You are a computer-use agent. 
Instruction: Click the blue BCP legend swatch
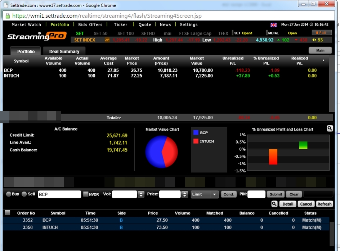tap(196, 132)
